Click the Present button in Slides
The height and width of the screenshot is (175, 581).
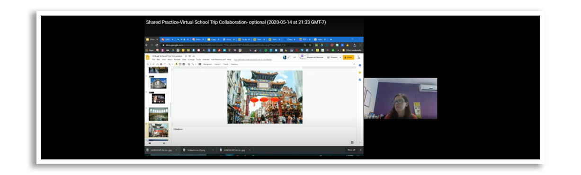tap(333, 58)
